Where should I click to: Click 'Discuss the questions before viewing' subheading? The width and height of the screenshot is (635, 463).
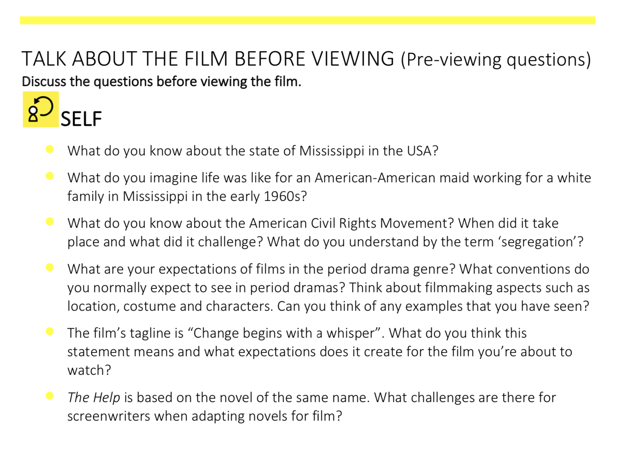(x=161, y=81)
